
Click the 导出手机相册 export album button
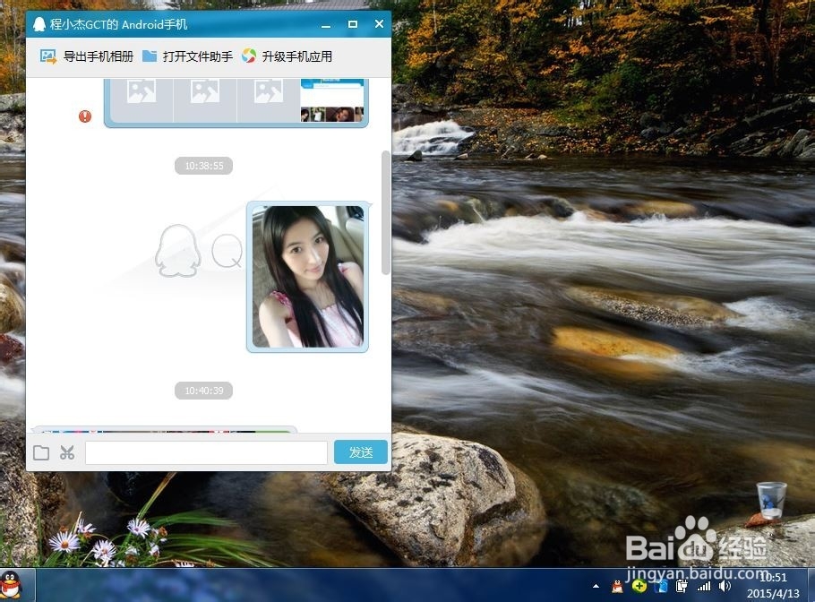point(87,56)
